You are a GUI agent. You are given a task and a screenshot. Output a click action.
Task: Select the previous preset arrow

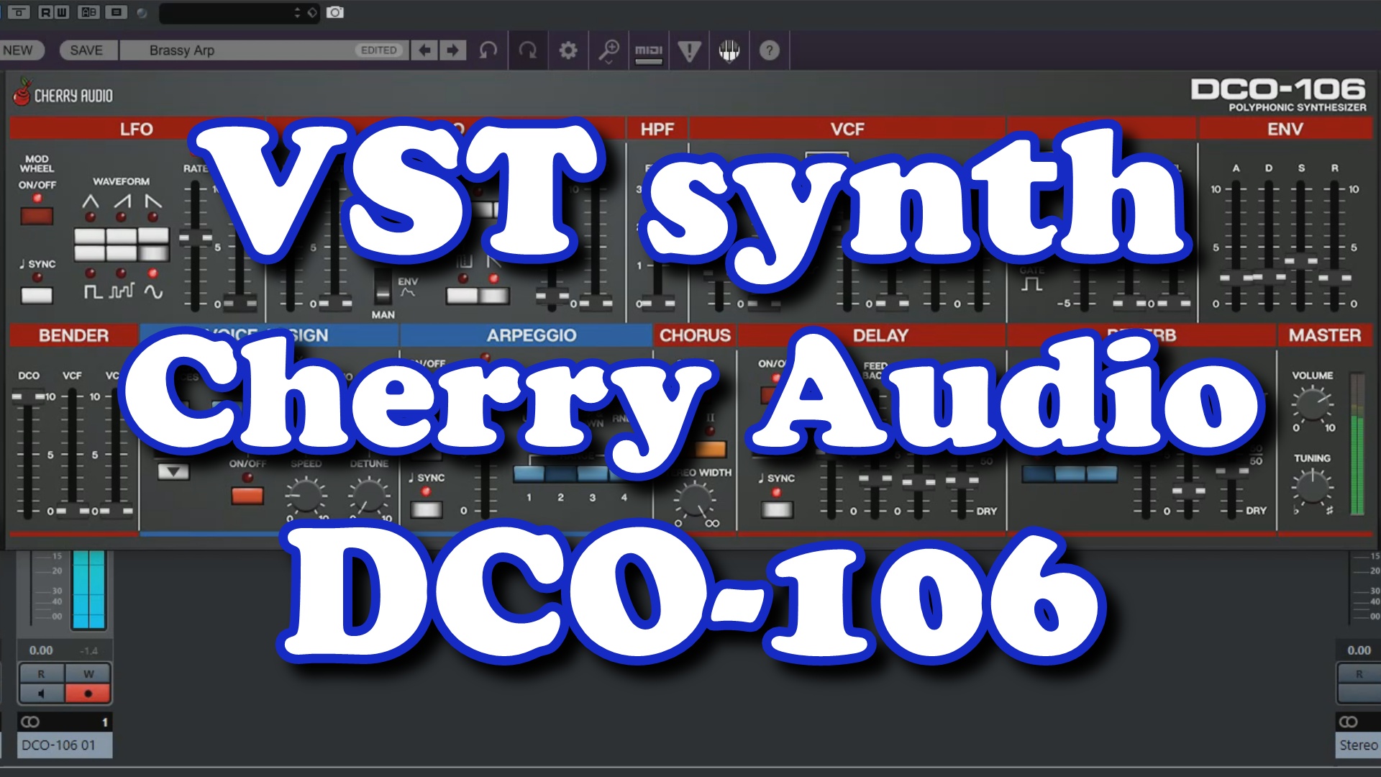point(425,50)
